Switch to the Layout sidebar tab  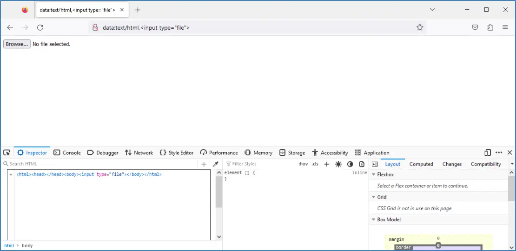[x=393, y=164]
